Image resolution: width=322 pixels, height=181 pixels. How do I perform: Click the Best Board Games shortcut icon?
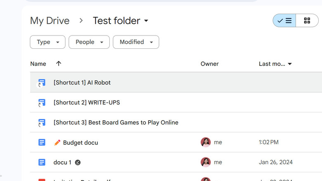click(x=42, y=122)
